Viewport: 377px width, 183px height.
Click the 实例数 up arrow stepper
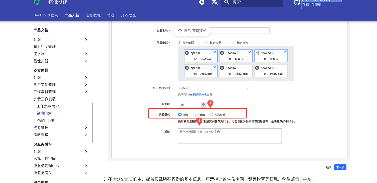(204, 105)
